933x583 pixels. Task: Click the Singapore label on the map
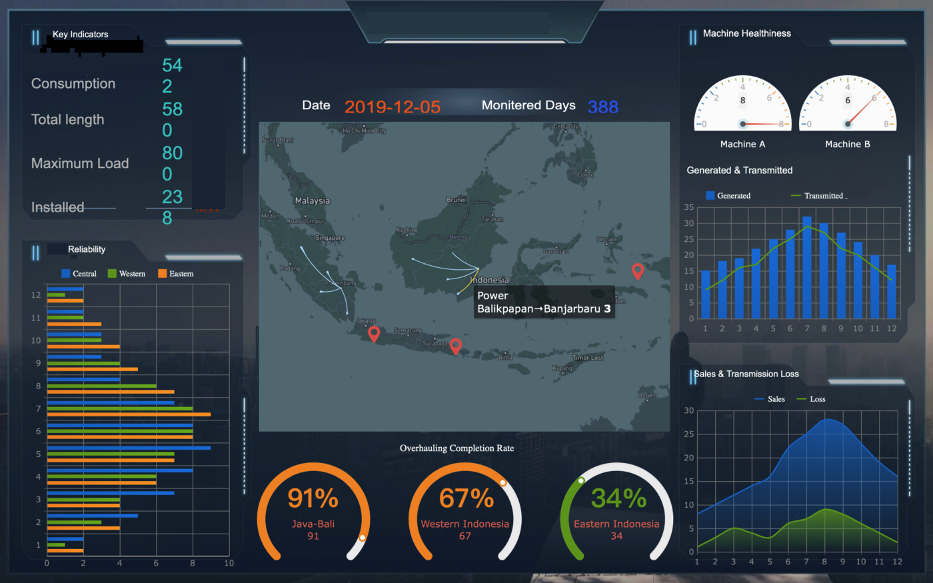pyautogui.click(x=330, y=238)
